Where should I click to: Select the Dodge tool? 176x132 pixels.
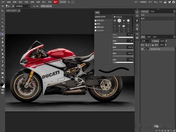click(2, 57)
